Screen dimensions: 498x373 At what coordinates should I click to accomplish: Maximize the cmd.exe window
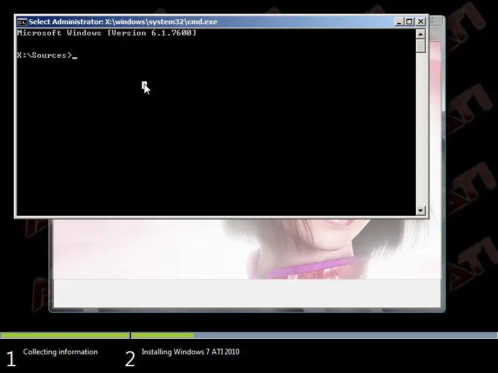(410, 22)
